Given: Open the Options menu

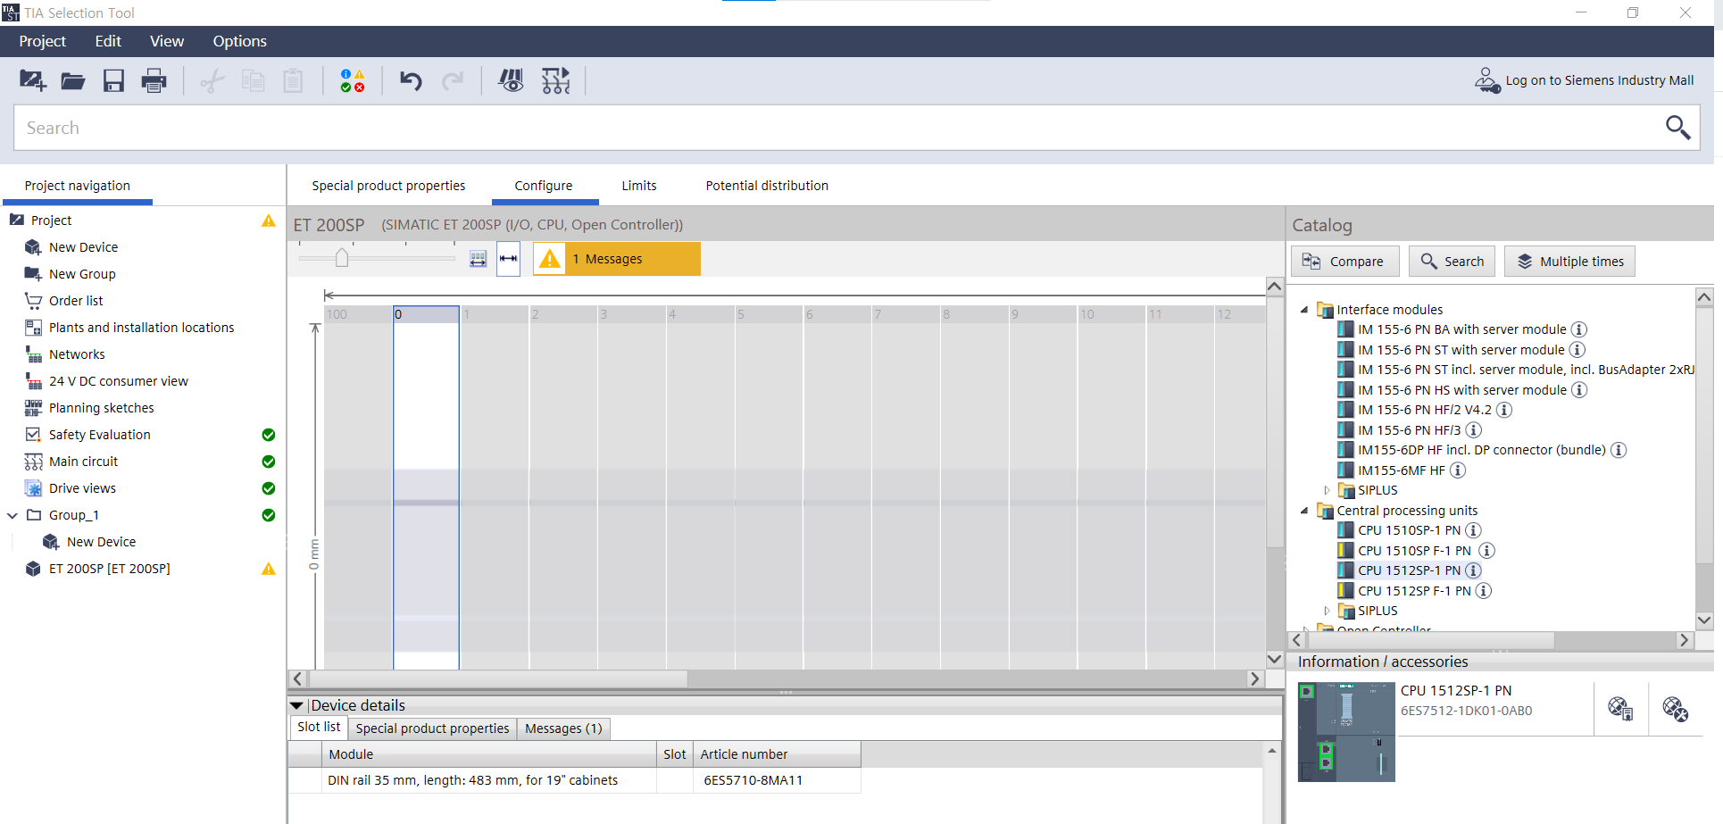Looking at the screenshot, I should (239, 41).
